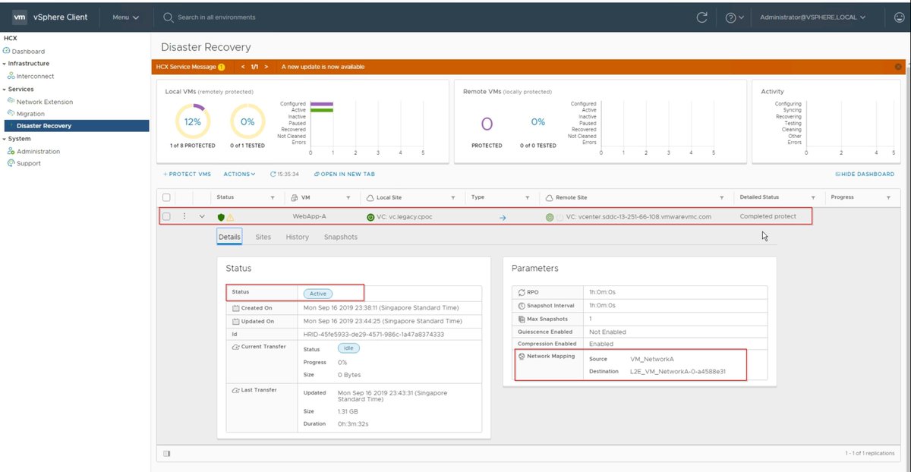This screenshot has height=472, width=911.
Task: Click the Idle transfer status badge
Action: point(348,348)
